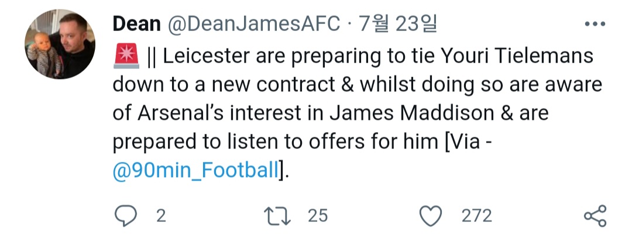Like the tweet with the heart icon
This screenshot has height=242, width=632.
(x=432, y=216)
